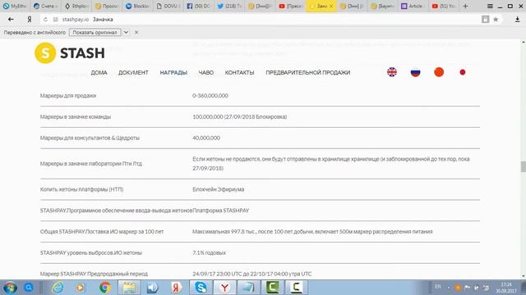The width and height of the screenshot is (526, 295).
Task: Click the value '0-360,000,000'
Action: coord(210,96)
